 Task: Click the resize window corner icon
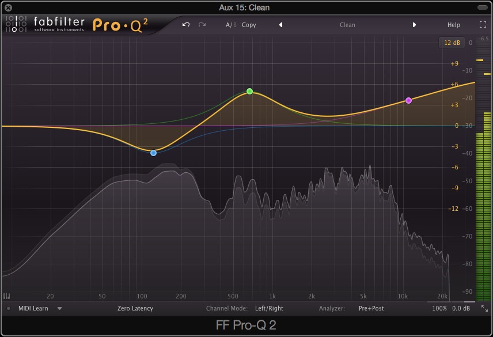click(484, 308)
